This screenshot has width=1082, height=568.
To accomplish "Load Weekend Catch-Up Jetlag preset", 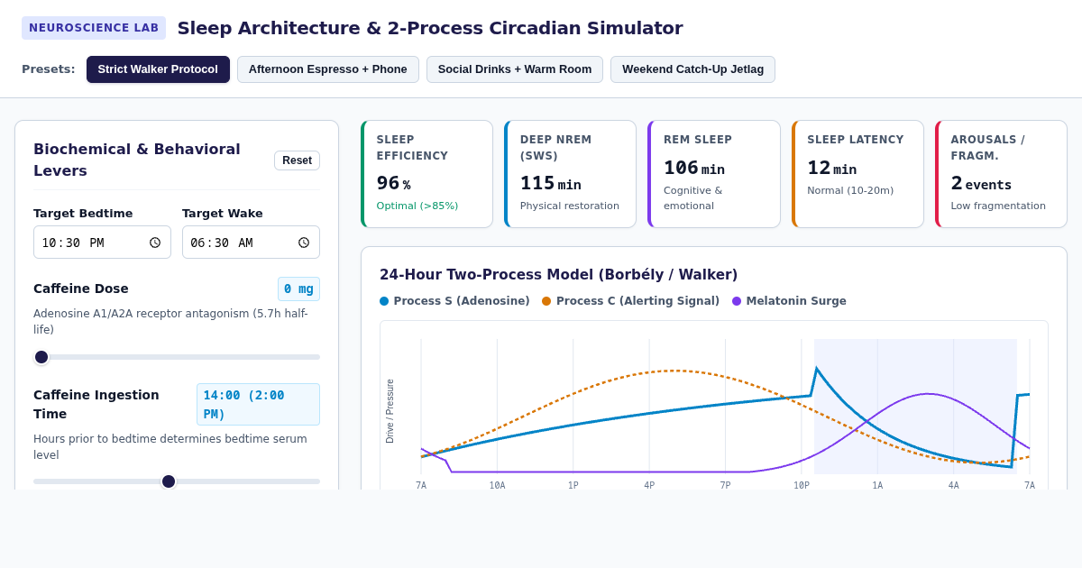I will (692, 69).
